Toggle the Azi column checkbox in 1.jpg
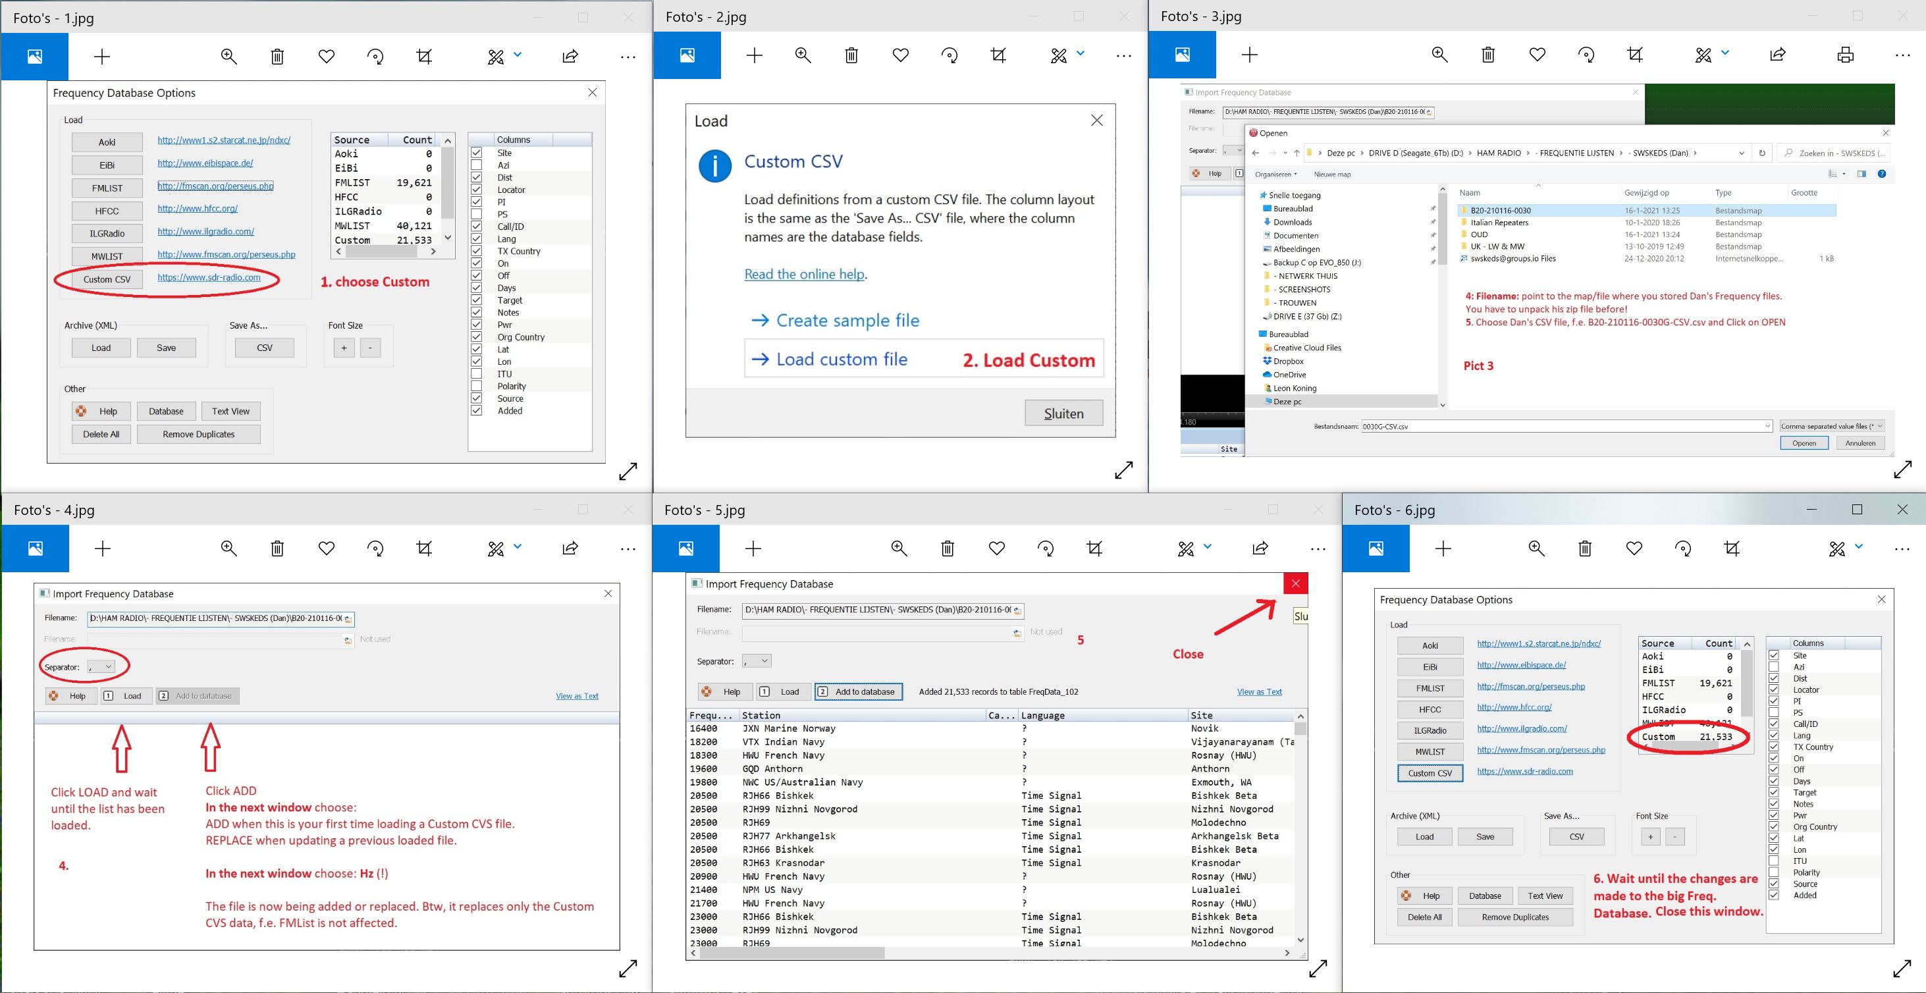The image size is (1926, 993). [x=476, y=165]
